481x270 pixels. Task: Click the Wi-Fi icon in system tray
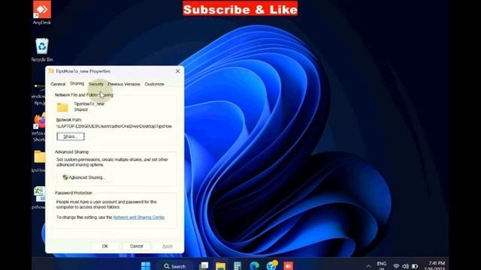click(x=396, y=266)
